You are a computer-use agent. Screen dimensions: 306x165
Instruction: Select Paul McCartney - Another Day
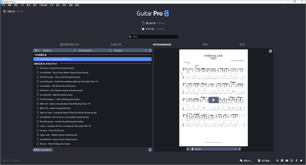pos(62,122)
